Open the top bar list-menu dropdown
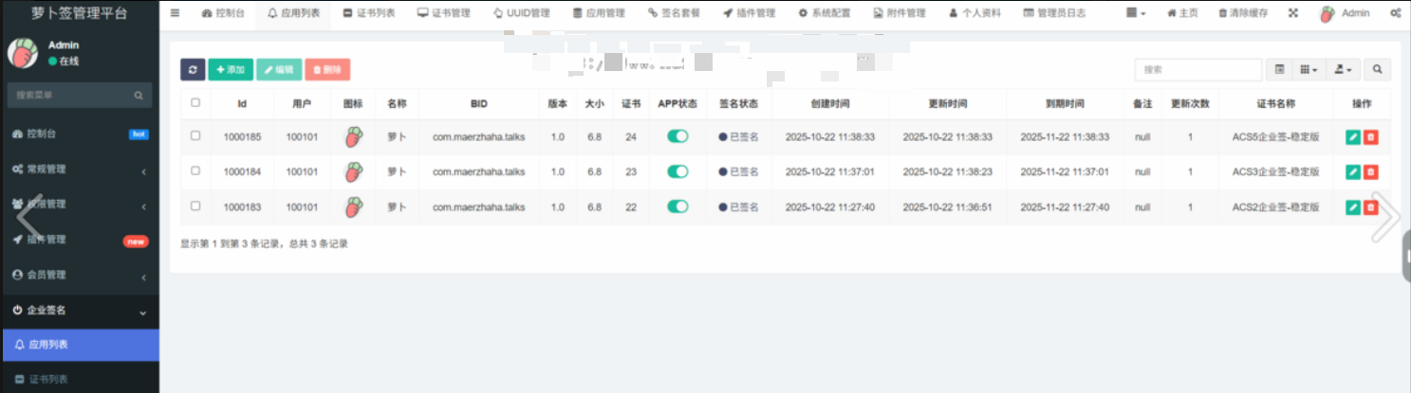Image resolution: width=1411 pixels, height=393 pixels. pos(1136,13)
